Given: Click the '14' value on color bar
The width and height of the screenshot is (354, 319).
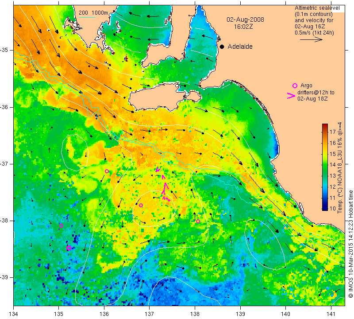Looking at the screenshot, I should pos(333,164).
